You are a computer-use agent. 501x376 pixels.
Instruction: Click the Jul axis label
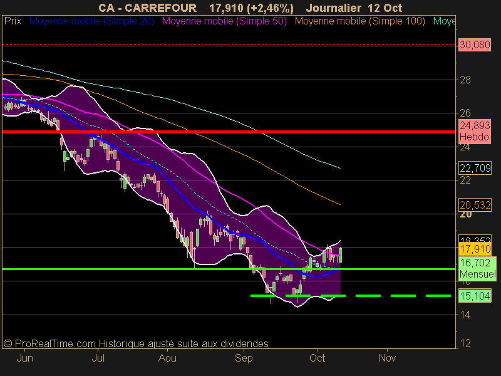coord(98,358)
